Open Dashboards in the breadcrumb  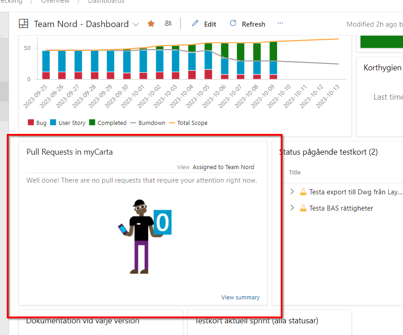(106, 2)
